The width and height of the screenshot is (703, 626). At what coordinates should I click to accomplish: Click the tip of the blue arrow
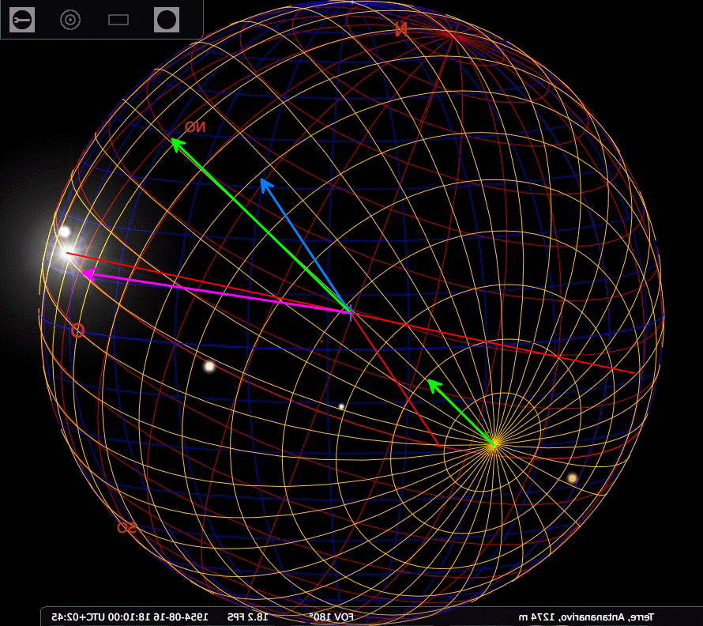point(262,181)
